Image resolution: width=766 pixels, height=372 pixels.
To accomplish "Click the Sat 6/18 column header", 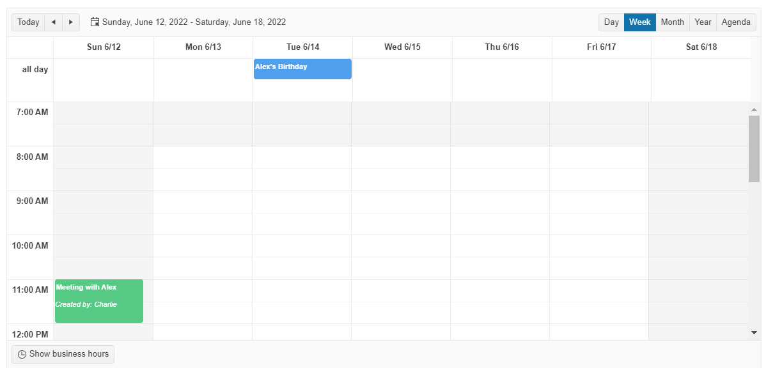I will click(701, 47).
